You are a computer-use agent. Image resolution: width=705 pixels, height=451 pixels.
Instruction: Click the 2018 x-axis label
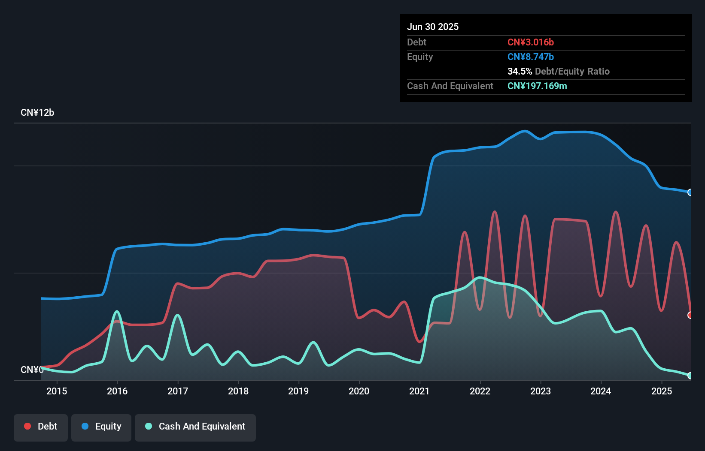238,391
